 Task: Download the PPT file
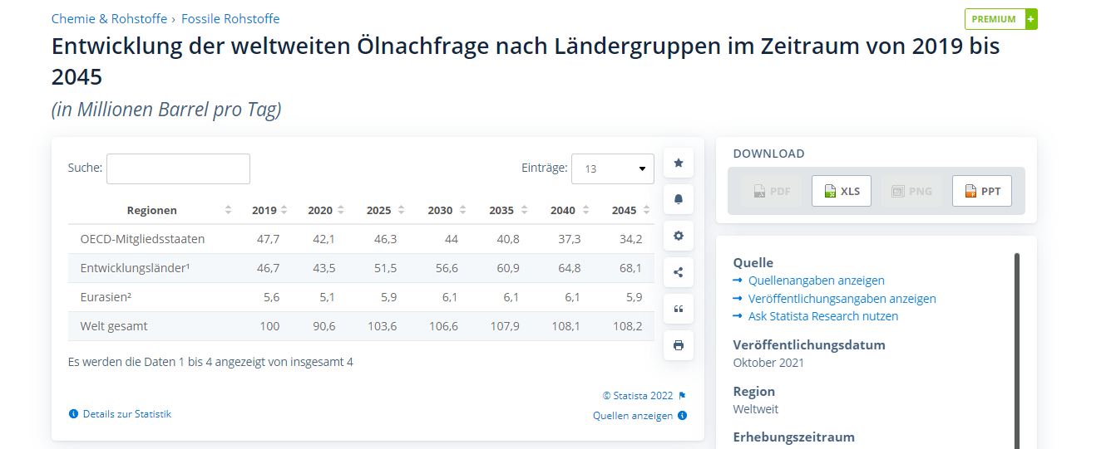(x=982, y=191)
